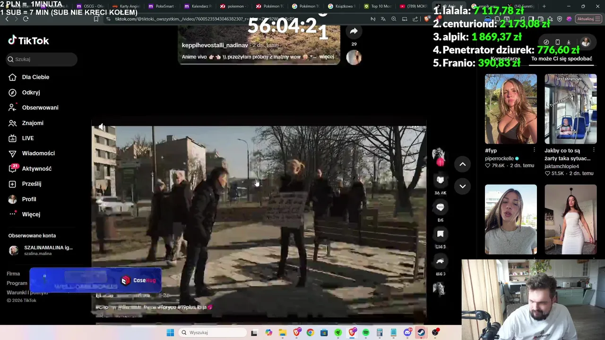The image size is (605, 340).
Task: Bookmark this page icon in address bar
Action: pyautogui.click(x=96, y=19)
